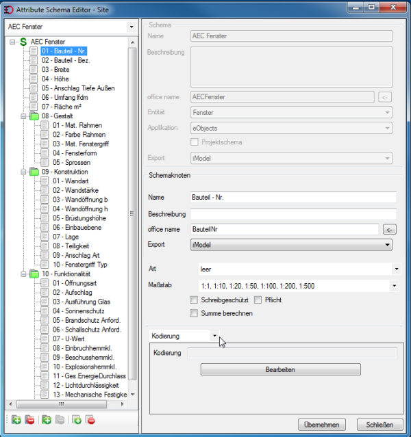The image size is (411, 437).
Task: Click the remove attribute node icon
Action: pyautogui.click(x=90, y=419)
